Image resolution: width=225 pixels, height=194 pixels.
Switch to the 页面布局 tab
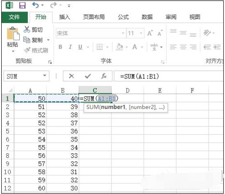(94, 17)
